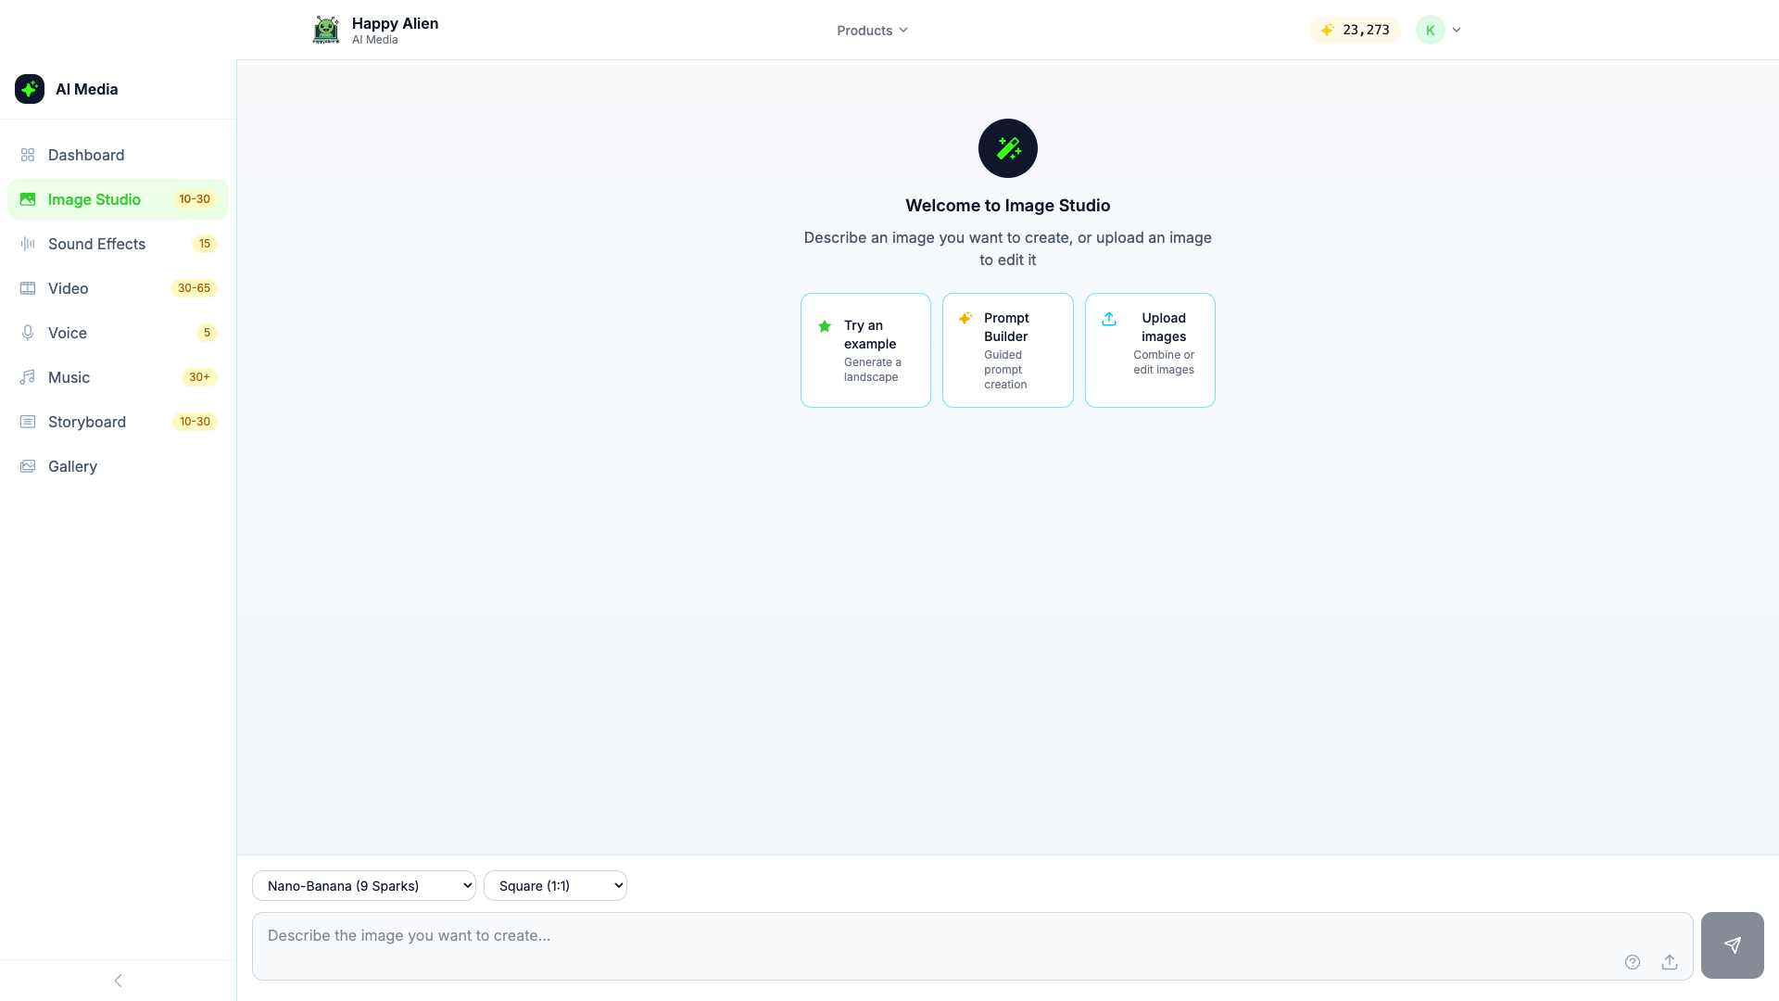Click the upload icon in prompt box
The height and width of the screenshot is (1001, 1779).
[1669, 962]
